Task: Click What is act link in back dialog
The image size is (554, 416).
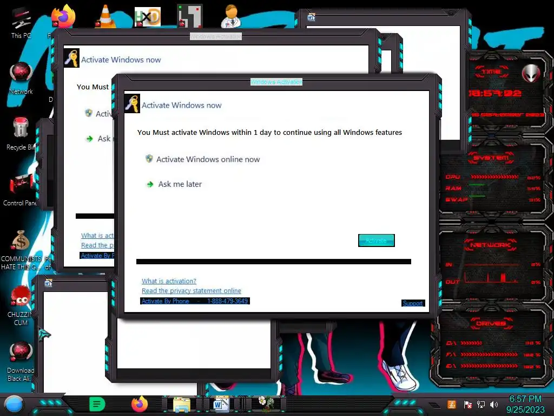Action: [x=97, y=236]
